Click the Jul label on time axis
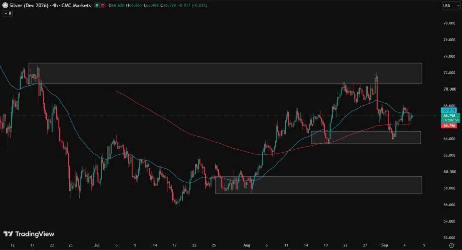The image size is (462, 250). point(97,245)
